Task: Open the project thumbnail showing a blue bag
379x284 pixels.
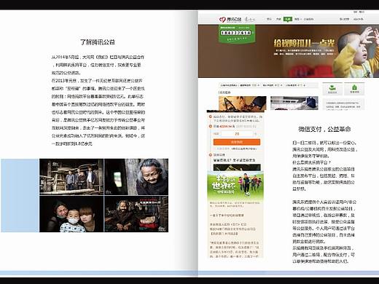Action: coord(294,103)
